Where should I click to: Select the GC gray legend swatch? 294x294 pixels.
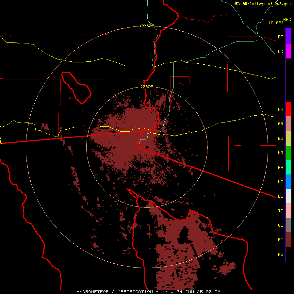(x=288, y=225)
